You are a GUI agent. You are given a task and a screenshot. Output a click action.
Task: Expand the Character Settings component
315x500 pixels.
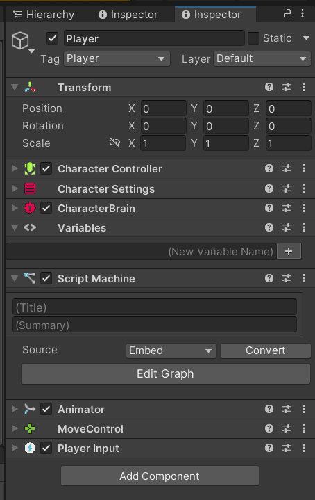15,188
